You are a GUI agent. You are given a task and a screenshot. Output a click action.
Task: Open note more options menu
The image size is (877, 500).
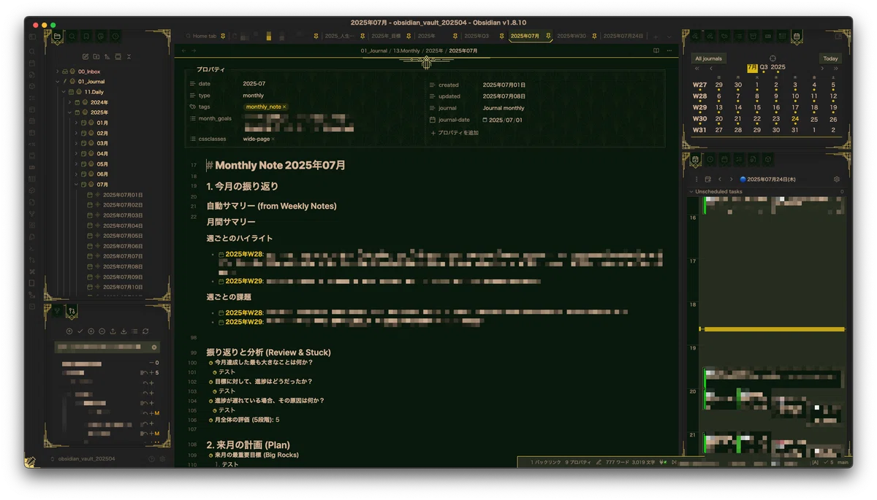click(x=668, y=50)
